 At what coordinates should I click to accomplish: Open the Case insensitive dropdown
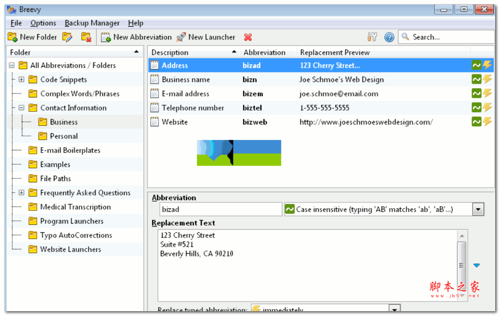pos(478,209)
